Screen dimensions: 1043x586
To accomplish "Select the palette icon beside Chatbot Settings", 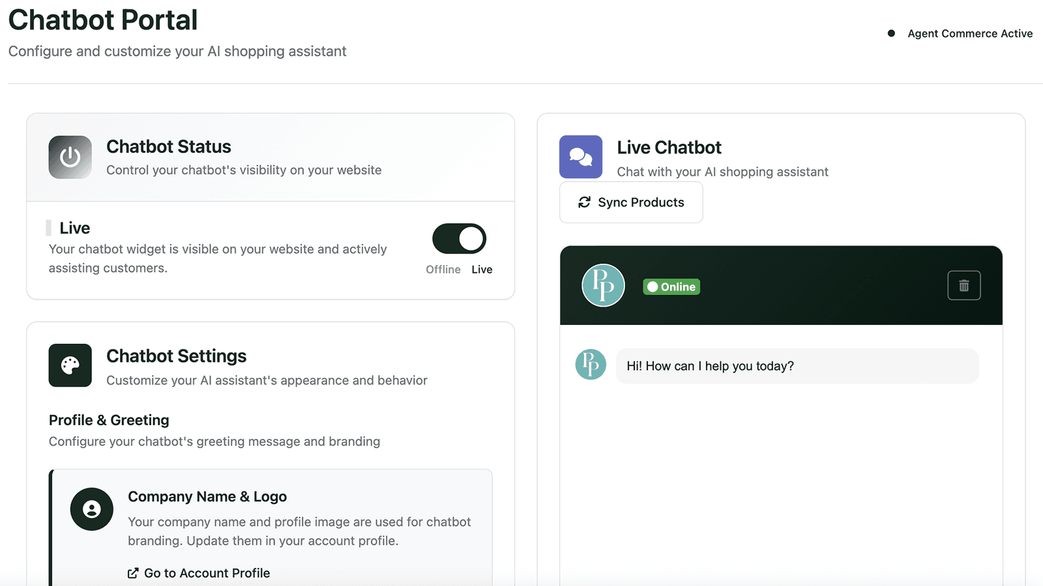I will 70,366.
